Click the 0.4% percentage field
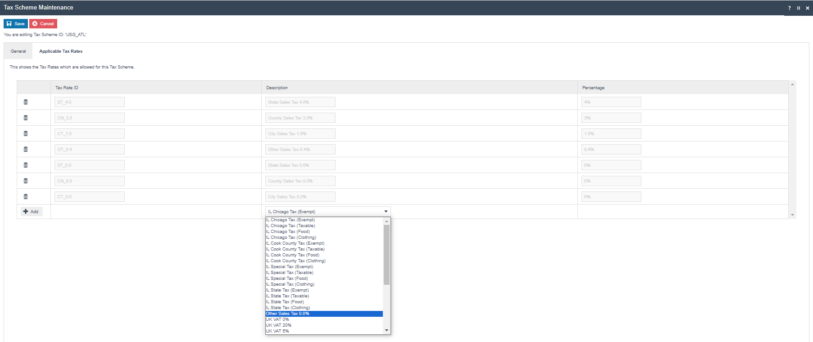813x342 pixels. pos(611,150)
